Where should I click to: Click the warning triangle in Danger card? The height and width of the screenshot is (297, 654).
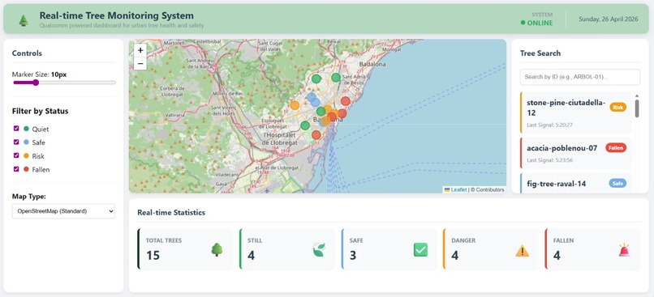click(x=523, y=250)
